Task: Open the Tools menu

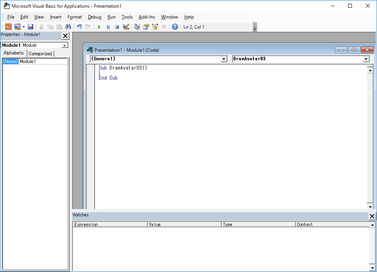Action: 127,17
